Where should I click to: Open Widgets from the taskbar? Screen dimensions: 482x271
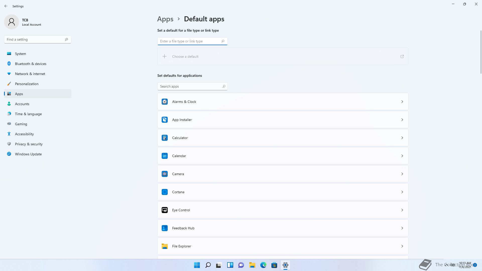pyautogui.click(x=230, y=265)
